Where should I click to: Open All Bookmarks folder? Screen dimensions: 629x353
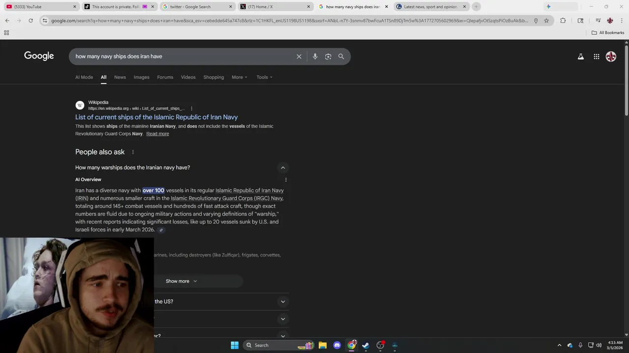click(608, 33)
